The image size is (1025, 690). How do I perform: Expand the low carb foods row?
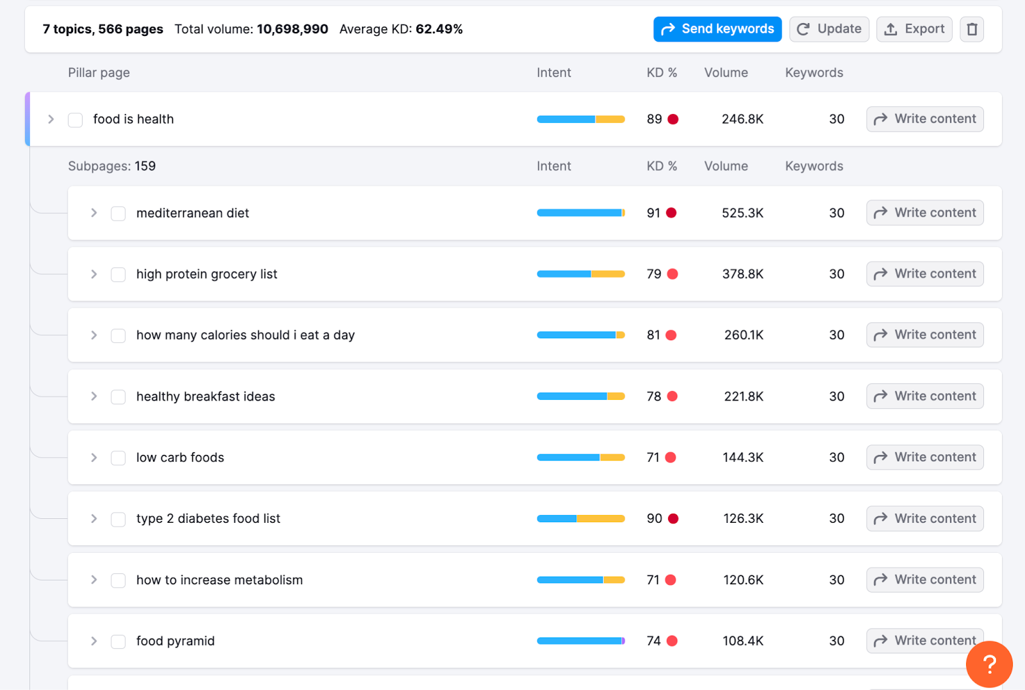94,457
